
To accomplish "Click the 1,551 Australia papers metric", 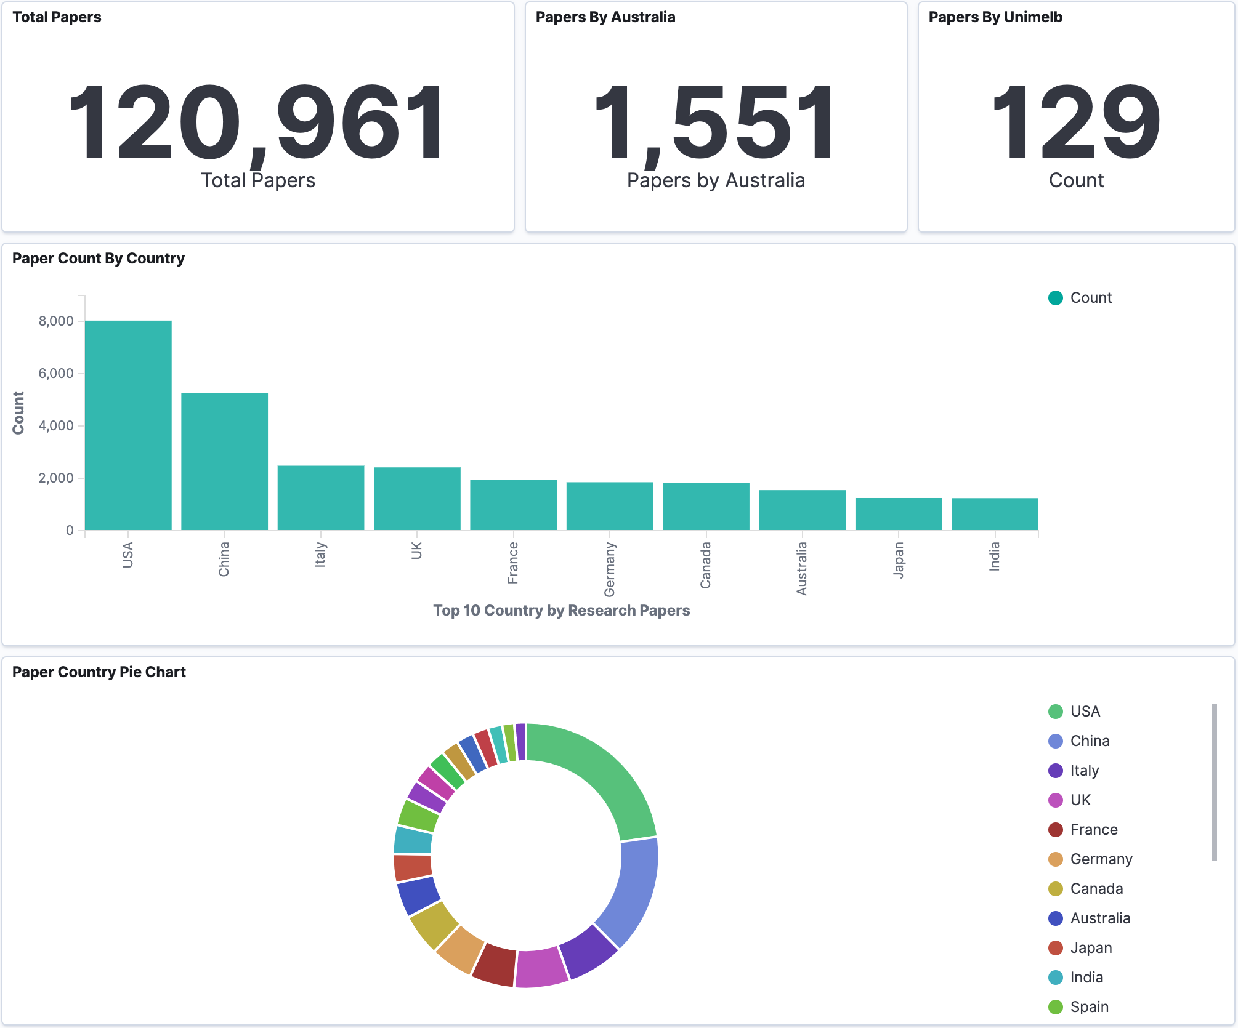I will (x=716, y=122).
